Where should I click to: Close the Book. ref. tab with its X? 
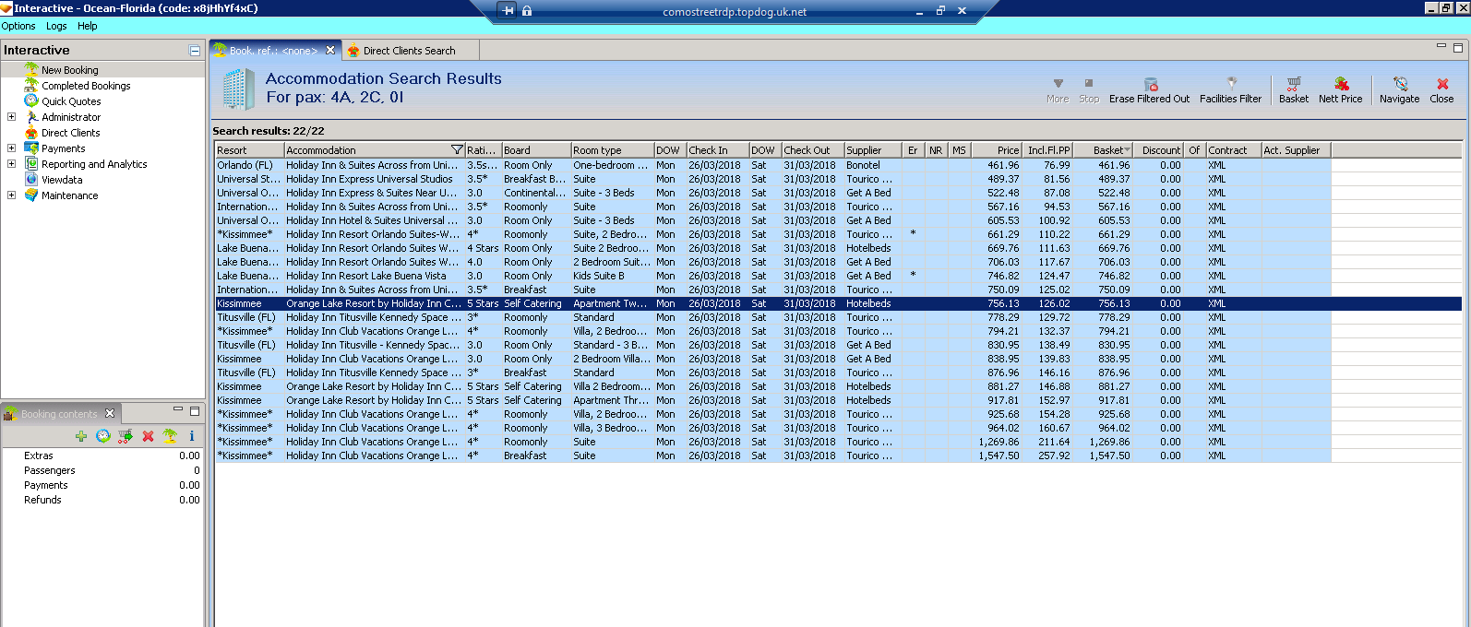pos(330,51)
